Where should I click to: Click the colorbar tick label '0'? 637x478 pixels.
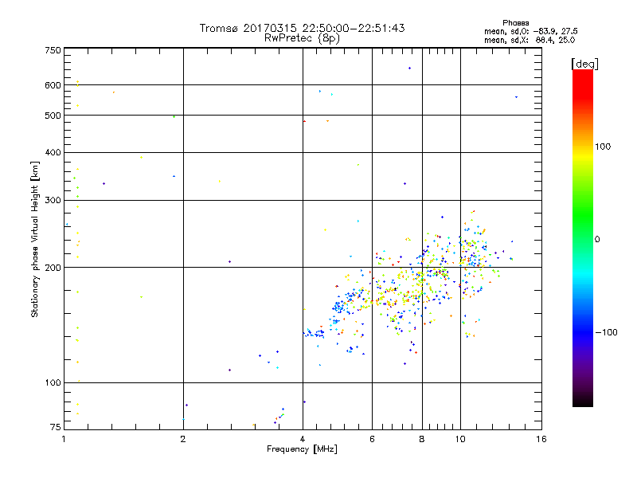(x=597, y=240)
